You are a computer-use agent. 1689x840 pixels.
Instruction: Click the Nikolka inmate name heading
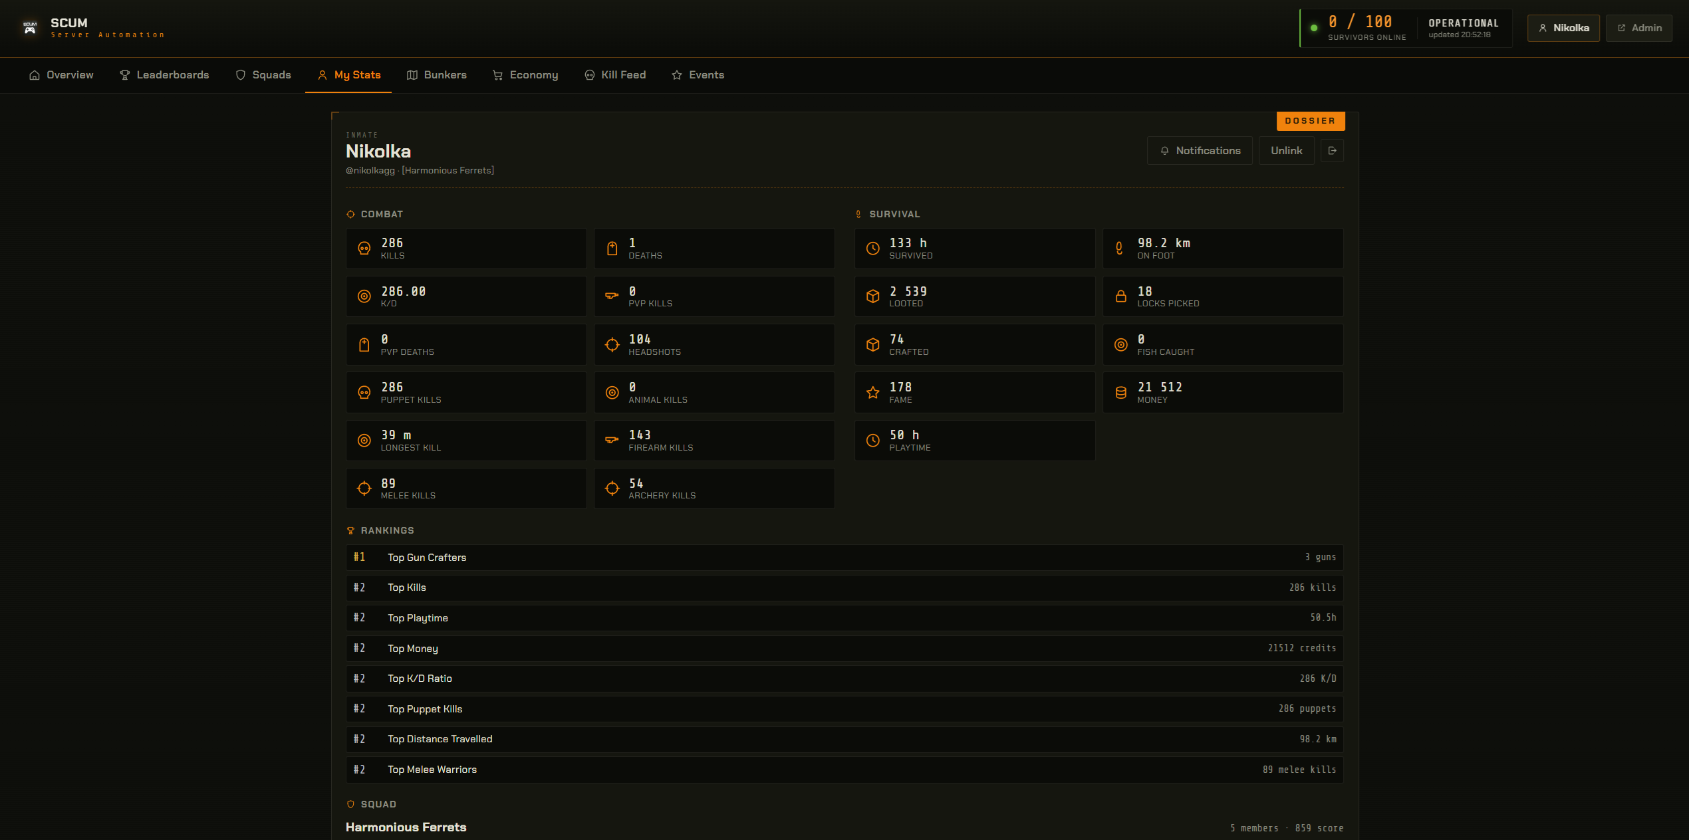tap(378, 152)
